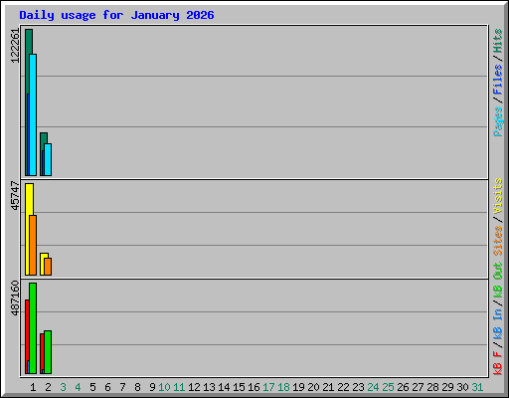The image size is (509, 398).
Task: Click day 12 on the x-axis
Action: pos(194,387)
